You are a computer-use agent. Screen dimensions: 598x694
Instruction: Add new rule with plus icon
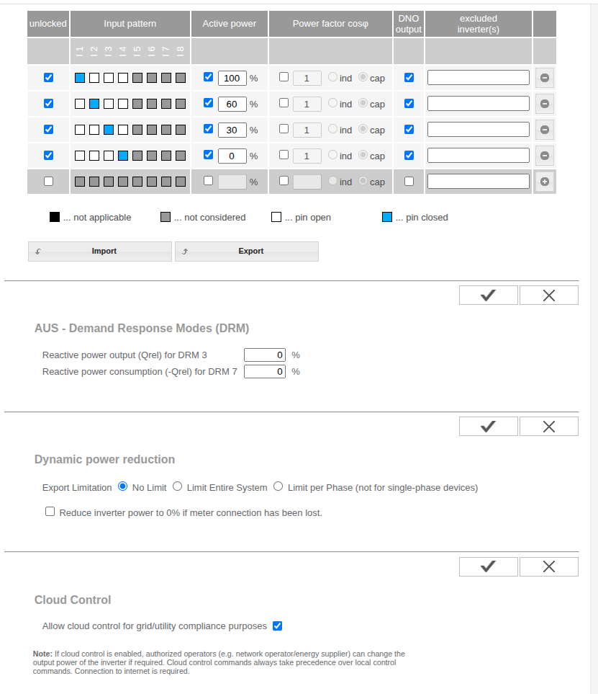tap(544, 182)
